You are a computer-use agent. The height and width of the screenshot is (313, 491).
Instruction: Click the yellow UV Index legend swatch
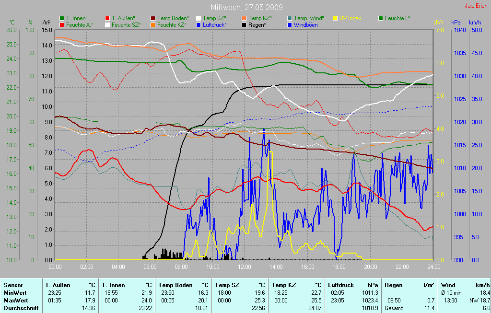click(335, 19)
